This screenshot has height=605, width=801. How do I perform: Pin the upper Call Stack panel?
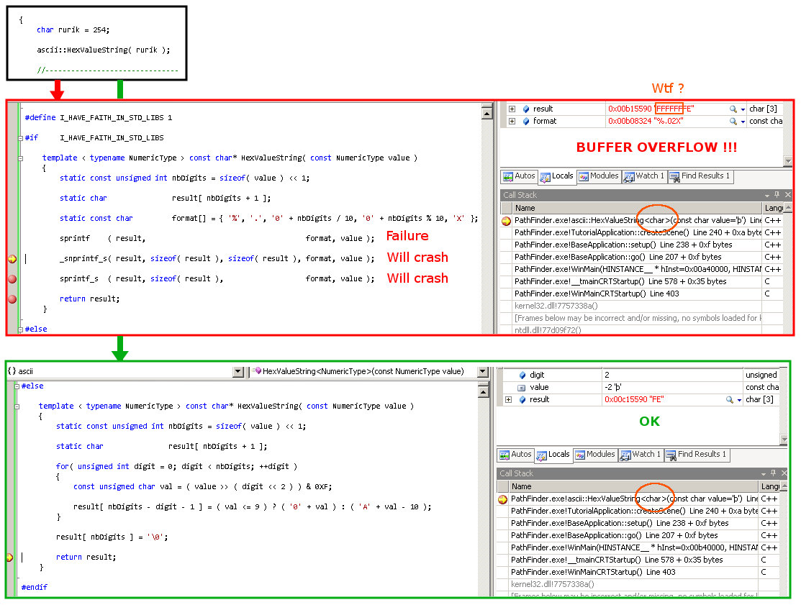coord(777,194)
